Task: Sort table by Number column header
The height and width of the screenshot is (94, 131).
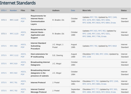Action: click(13, 11)
